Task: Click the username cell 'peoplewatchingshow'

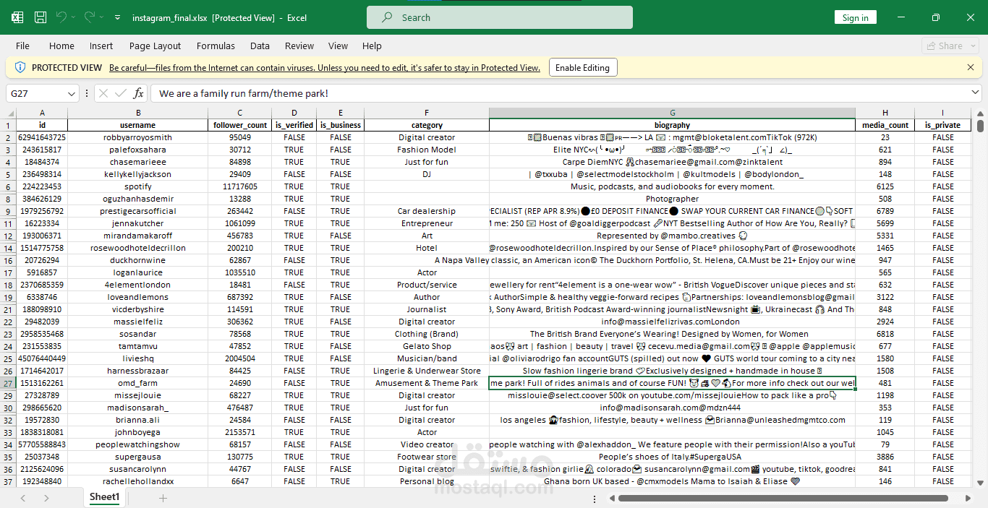Action: point(137,444)
